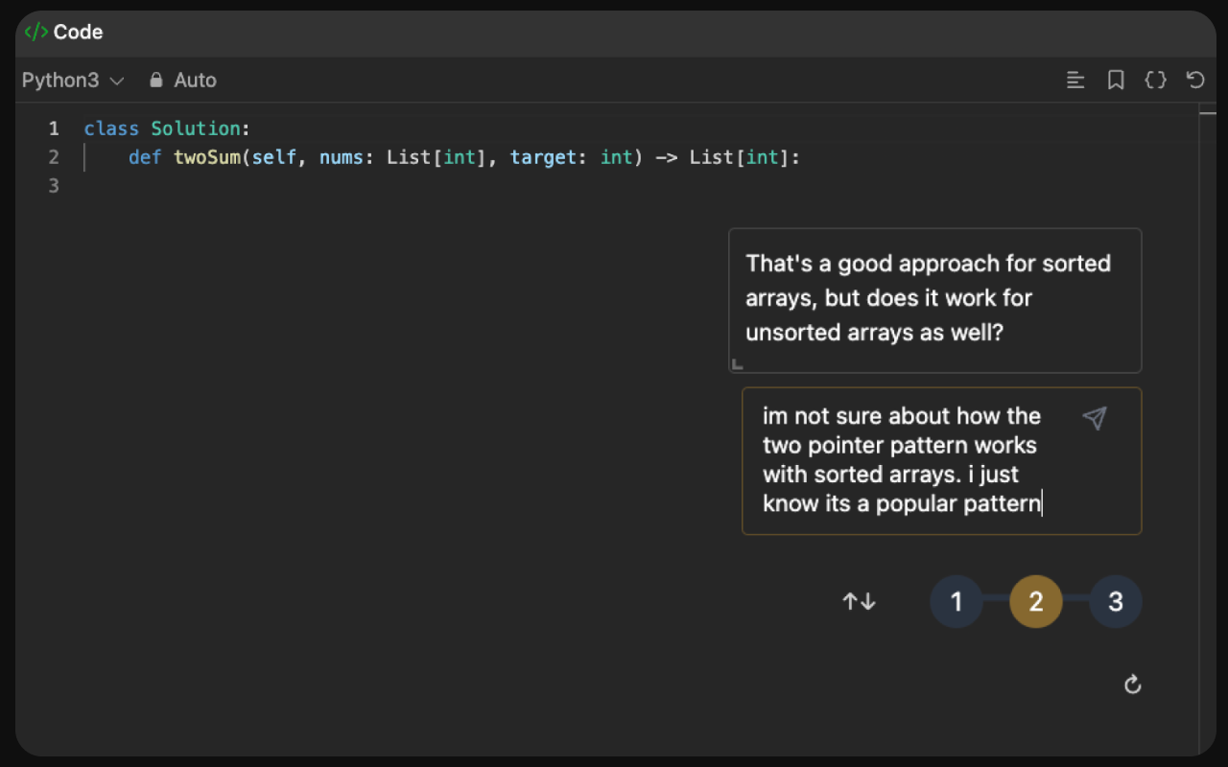Viewport: 1228px width, 767px height.
Task: Send the chat message
Action: [1095, 417]
